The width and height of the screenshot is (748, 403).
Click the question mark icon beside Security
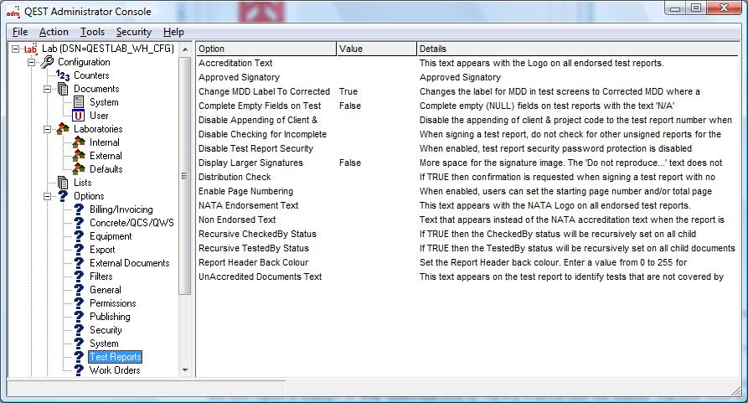pos(79,330)
